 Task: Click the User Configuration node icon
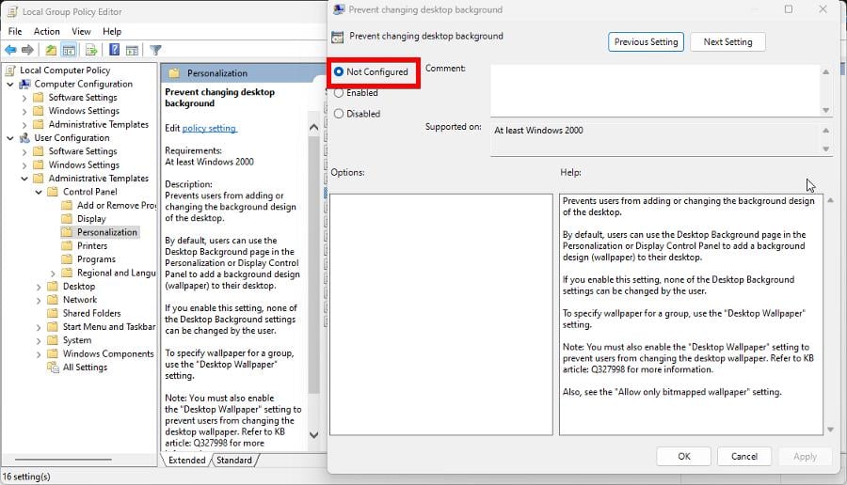pyautogui.click(x=24, y=138)
